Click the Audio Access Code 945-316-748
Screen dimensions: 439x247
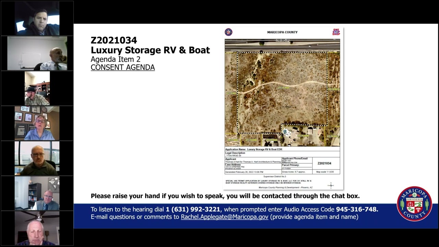(x=357, y=209)
